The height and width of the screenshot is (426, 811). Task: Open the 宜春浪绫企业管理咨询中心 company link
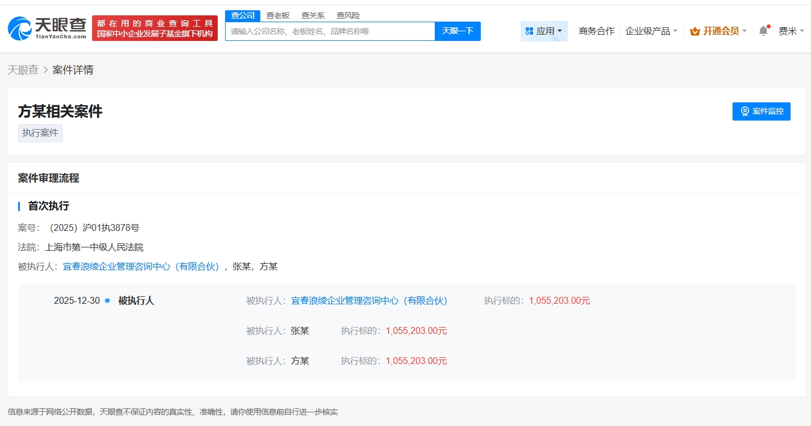coord(141,266)
